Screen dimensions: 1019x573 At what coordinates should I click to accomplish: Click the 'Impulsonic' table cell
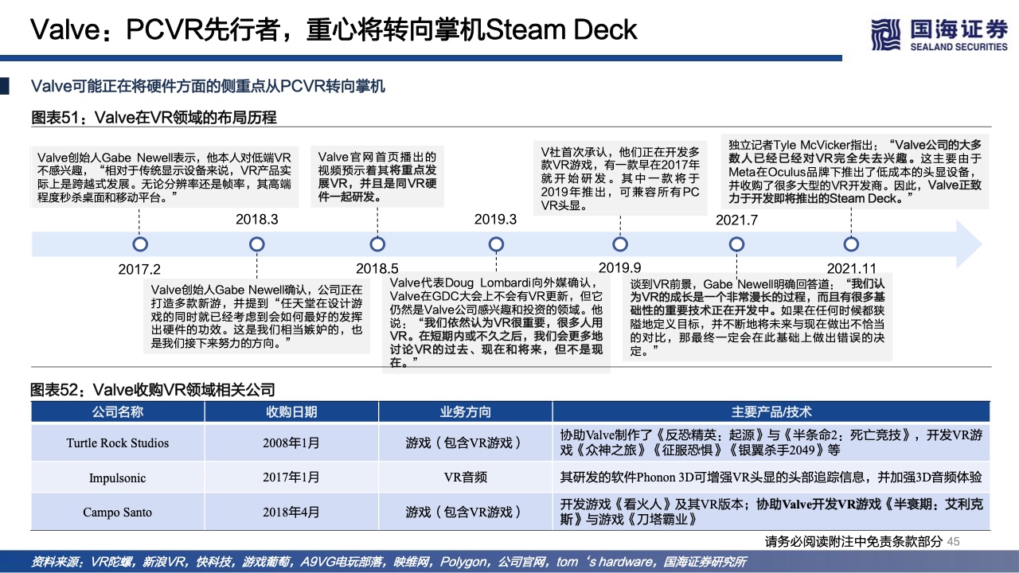pos(118,477)
